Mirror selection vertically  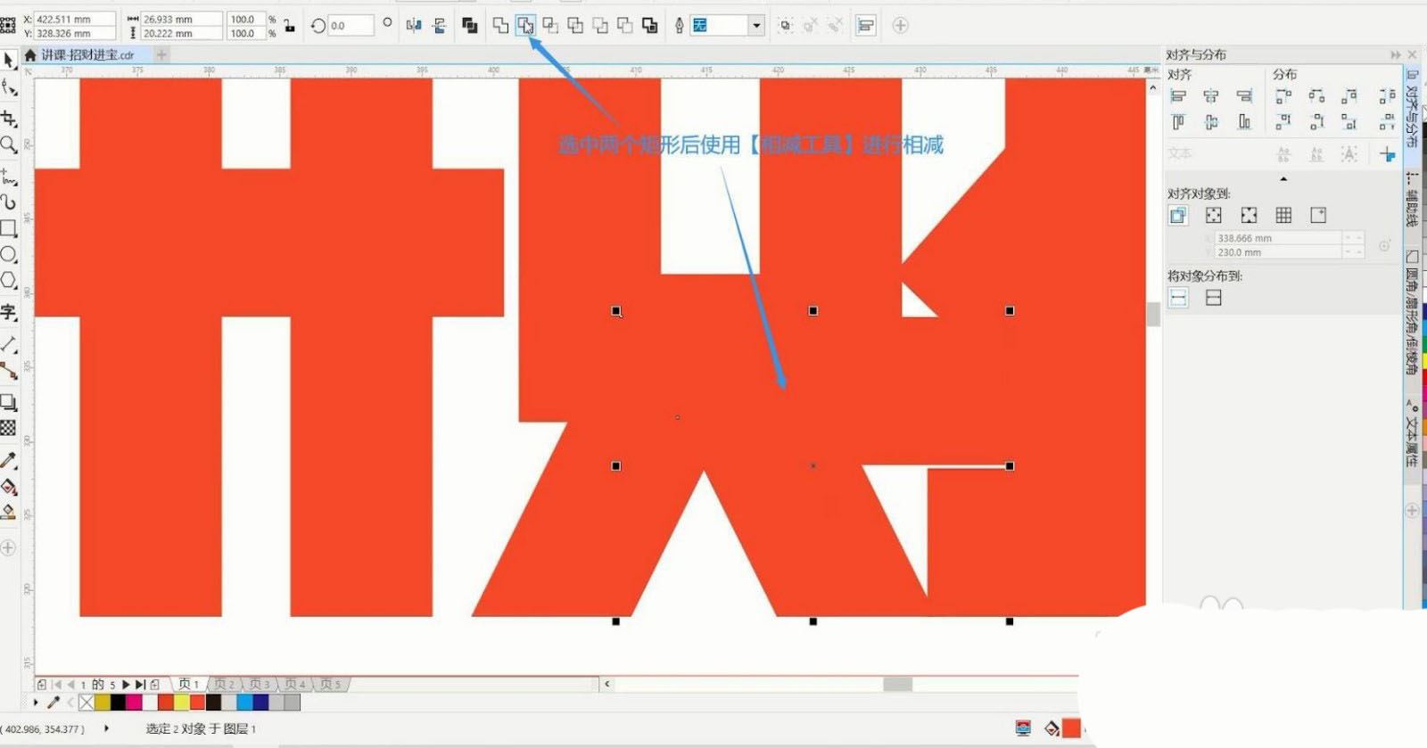[439, 25]
